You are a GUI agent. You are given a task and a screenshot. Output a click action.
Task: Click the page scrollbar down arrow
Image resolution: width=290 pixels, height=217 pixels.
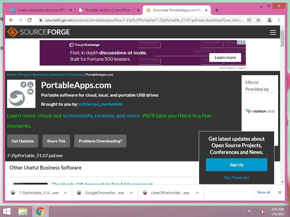tap(282, 182)
